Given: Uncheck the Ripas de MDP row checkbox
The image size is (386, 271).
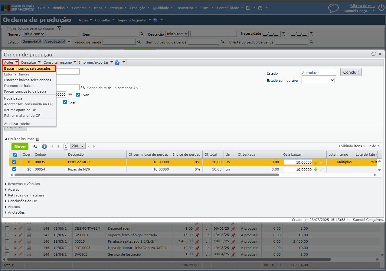Looking at the screenshot, I should 14,169.
